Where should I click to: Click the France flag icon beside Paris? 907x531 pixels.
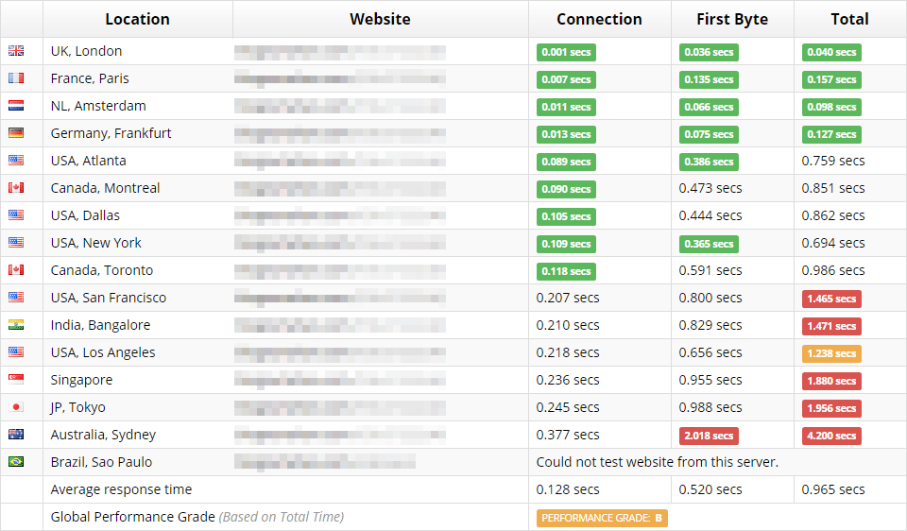click(16, 78)
